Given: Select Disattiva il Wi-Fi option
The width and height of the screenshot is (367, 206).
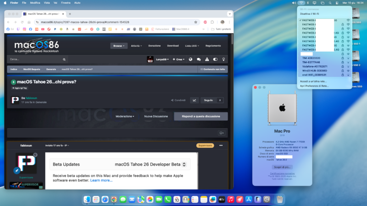Looking at the screenshot, I should (x=309, y=14).
